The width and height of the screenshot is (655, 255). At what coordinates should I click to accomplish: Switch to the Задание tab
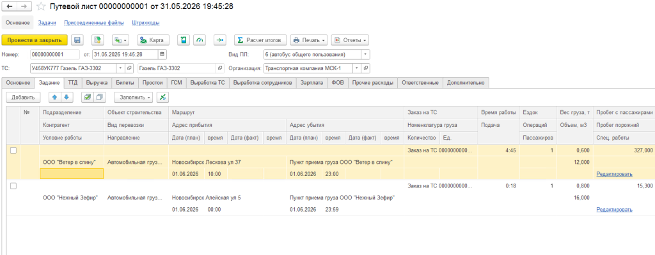tap(50, 83)
